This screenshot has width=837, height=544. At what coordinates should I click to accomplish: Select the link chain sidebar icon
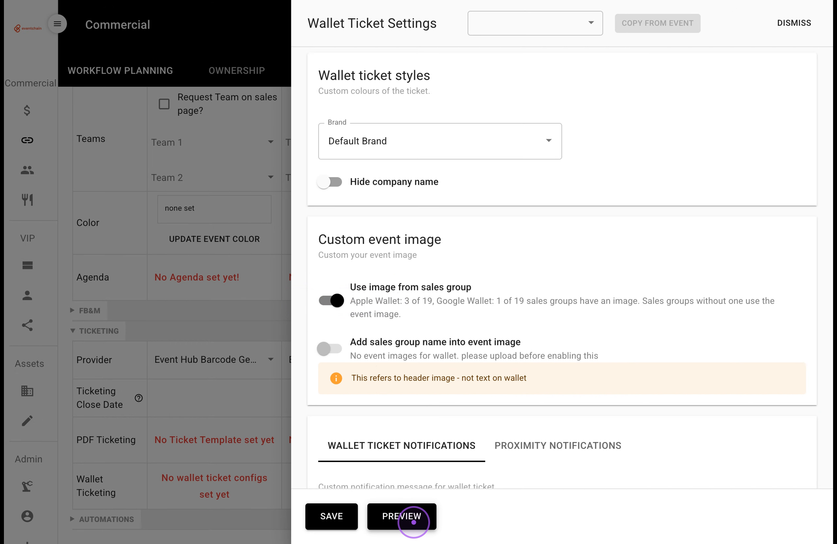click(27, 140)
